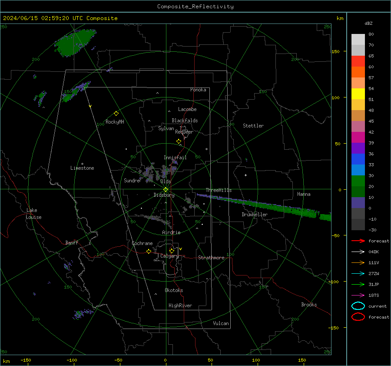The height and width of the screenshot is (366, 391).
Task: Click the white plus marker west of Hanna
Action: (245, 175)
